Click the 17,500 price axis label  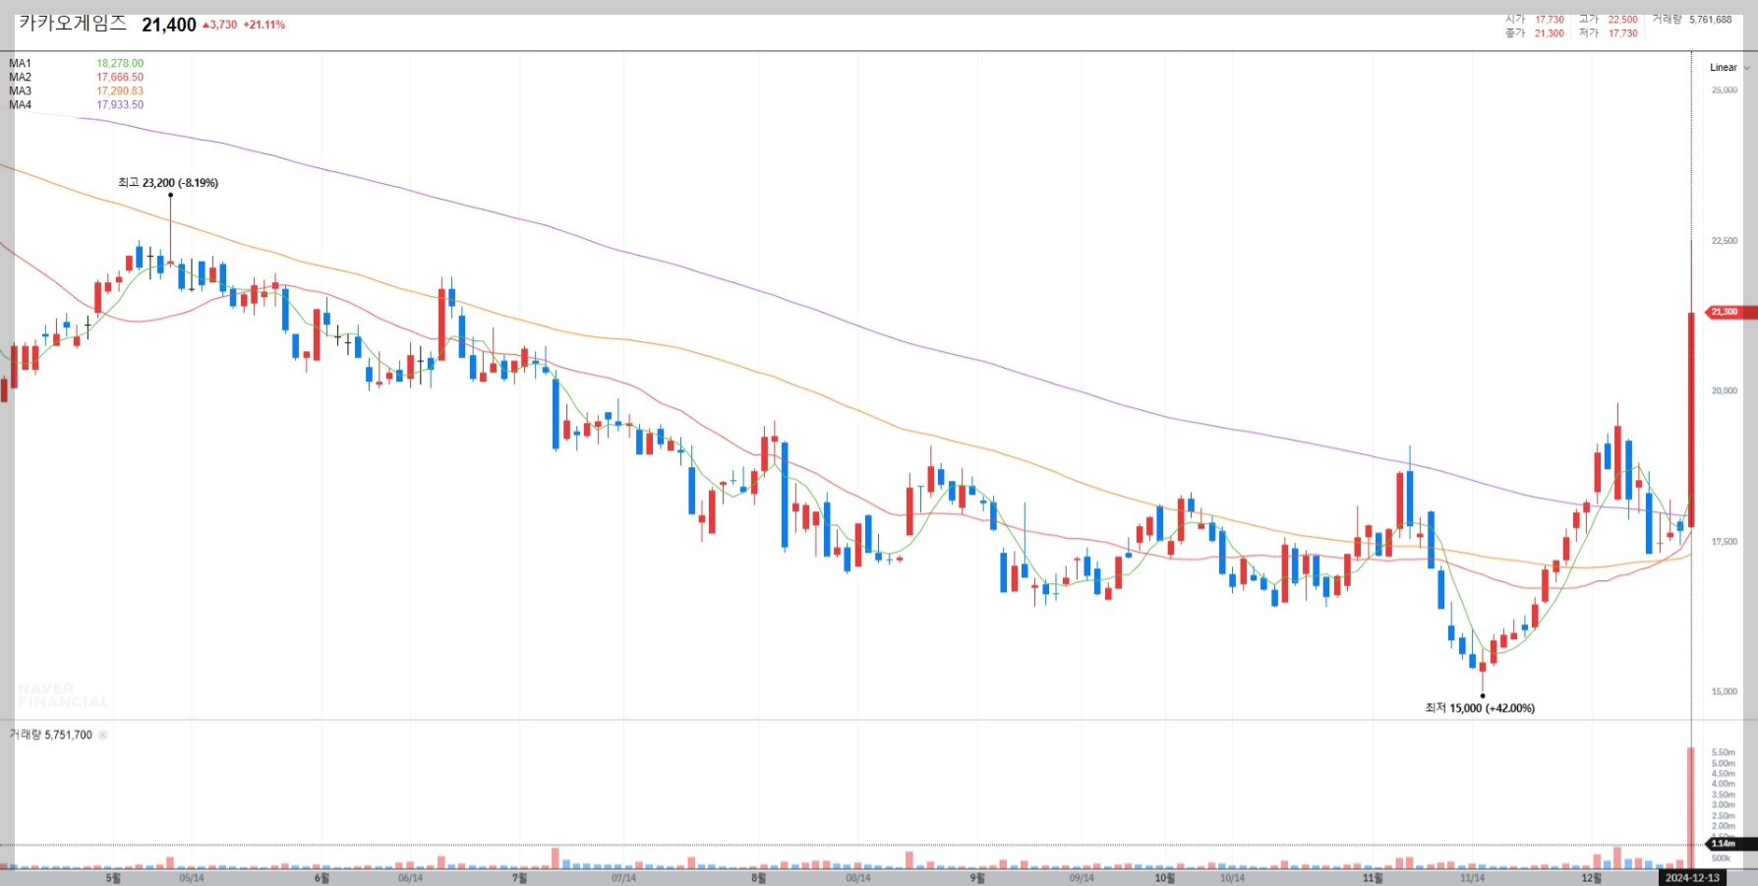coord(1724,542)
